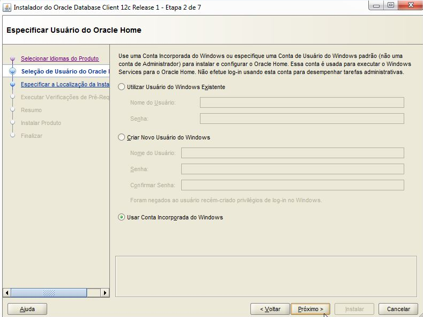The image size is (423, 317).
Task: Click the message area box at bottom
Action: tap(266, 277)
